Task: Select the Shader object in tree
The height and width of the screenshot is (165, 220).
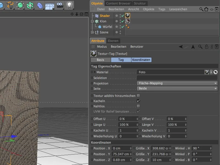Action: click(x=105, y=16)
